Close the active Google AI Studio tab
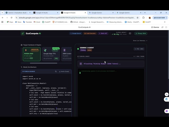The width and height of the screenshot is (169, 127). coord(85,13)
